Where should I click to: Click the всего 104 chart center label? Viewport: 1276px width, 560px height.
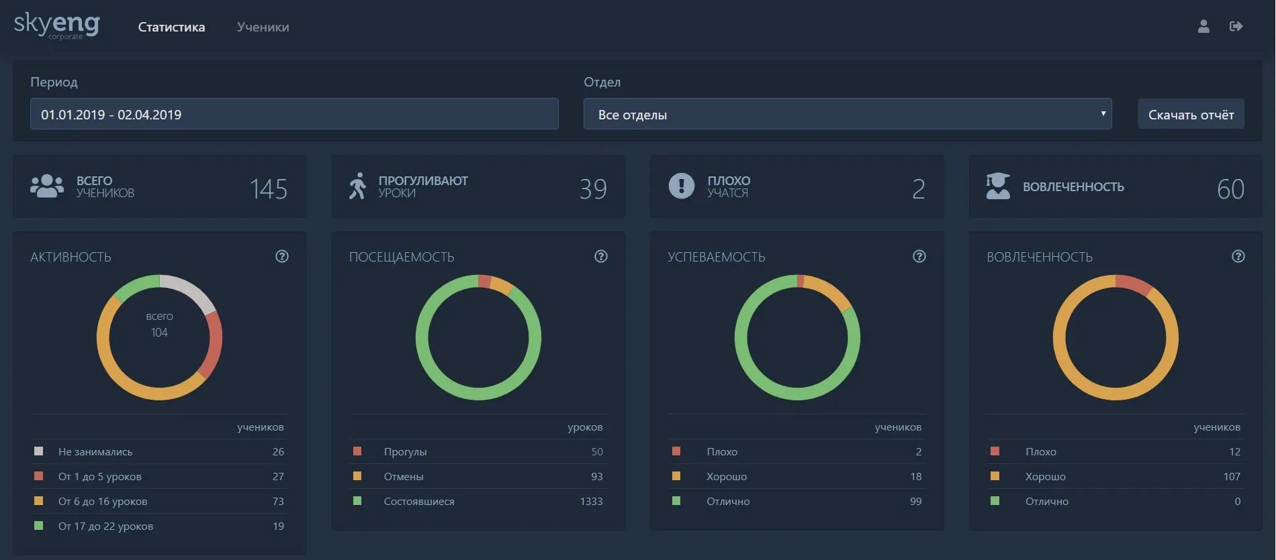pyautogui.click(x=159, y=325)
